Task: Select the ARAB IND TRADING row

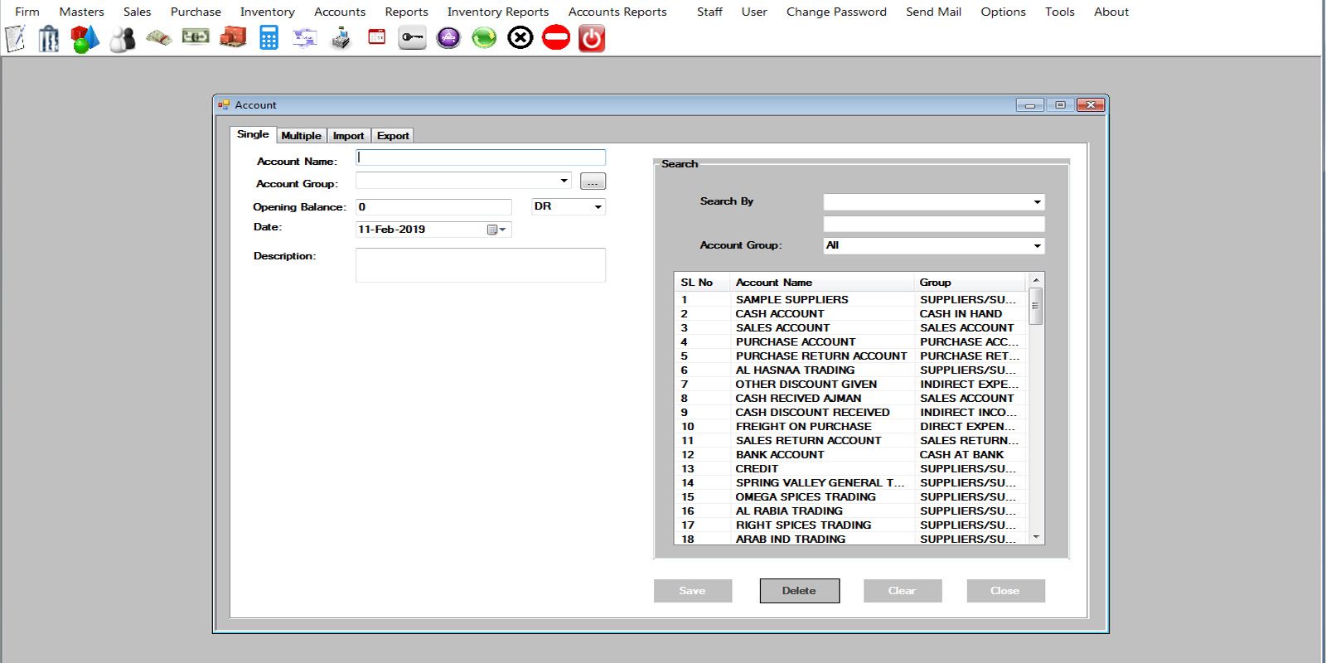Action: click(x=851, y=539)
